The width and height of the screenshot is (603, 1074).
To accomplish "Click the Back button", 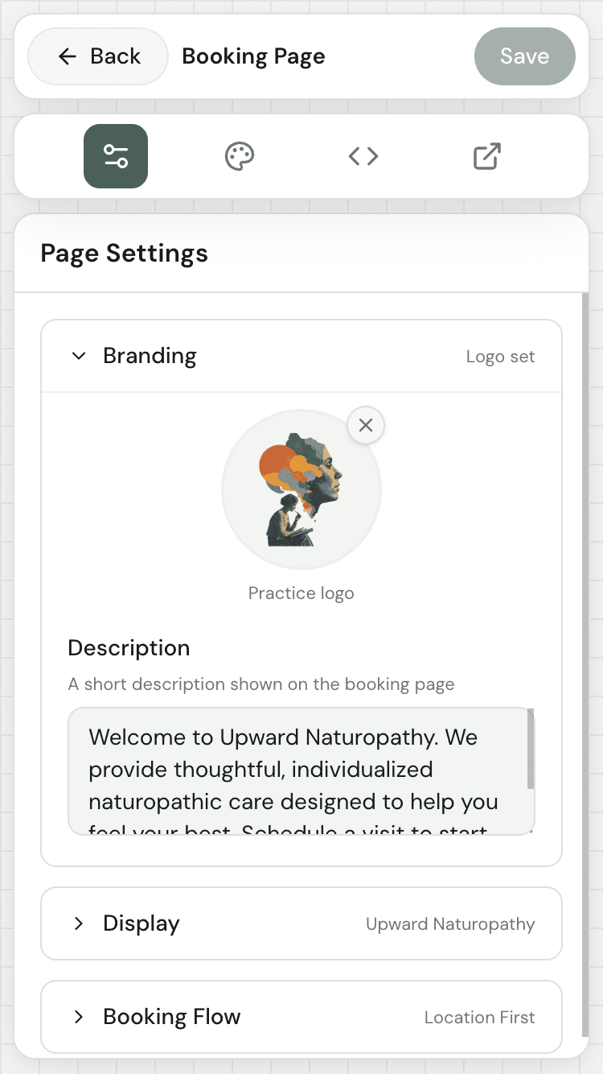I will coord(97,56).
